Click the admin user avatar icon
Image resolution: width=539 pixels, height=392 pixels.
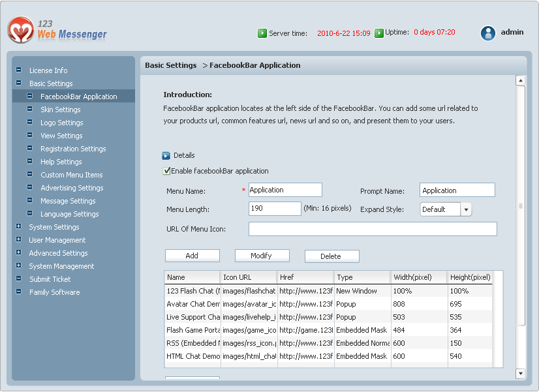487,33
